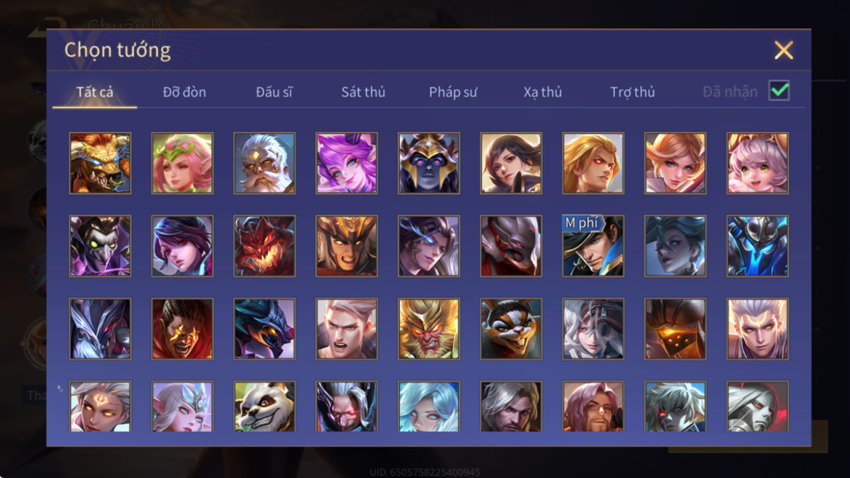Select the golden monkey king hero

[429, 329]
